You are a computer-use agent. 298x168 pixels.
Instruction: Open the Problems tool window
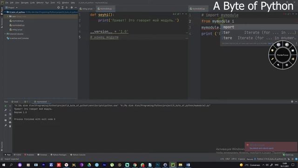coord(29,155)
